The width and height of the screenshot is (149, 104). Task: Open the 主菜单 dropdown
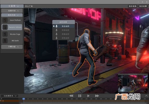click(x=12, y=6)
